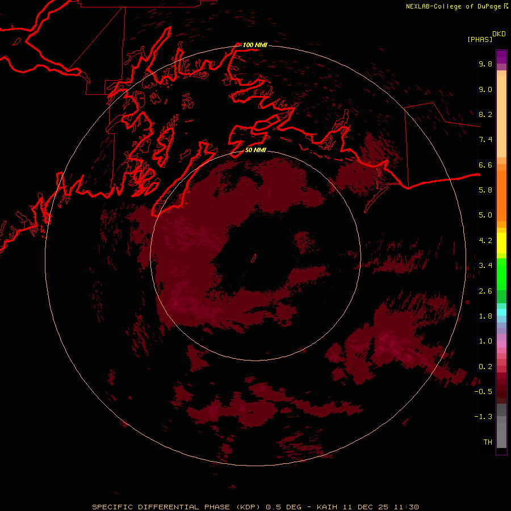This screenshot has height=511, width=511.
Task: Click the 50 NMI range ring label
Action: 256,150
